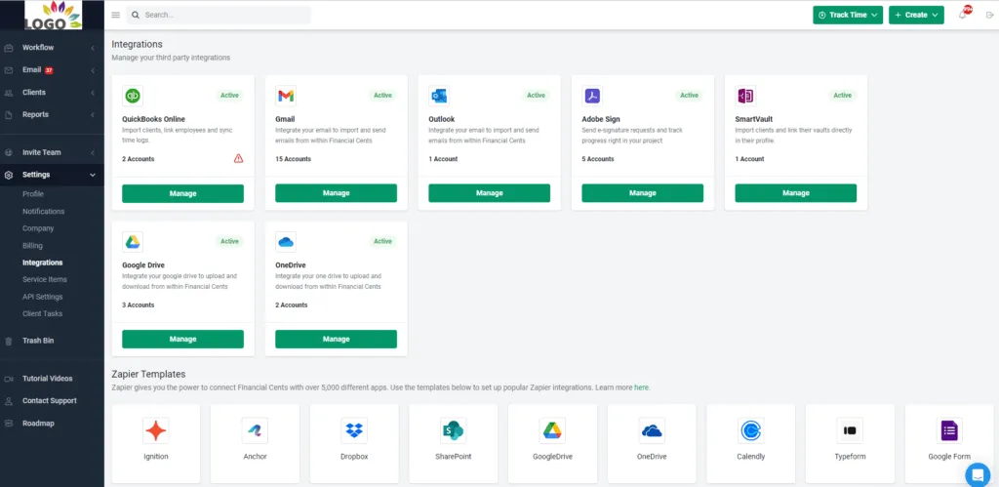Go to Profile settings
The image size is (999, 487).
[x=33, y=194]
